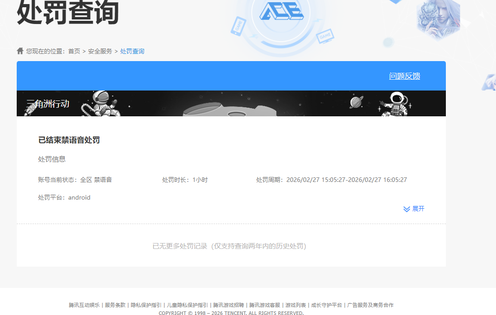Viewport: 496px width, 315px height.
Task: Open 腾讯互动娱乐 footer link
Action: point(84,305)
